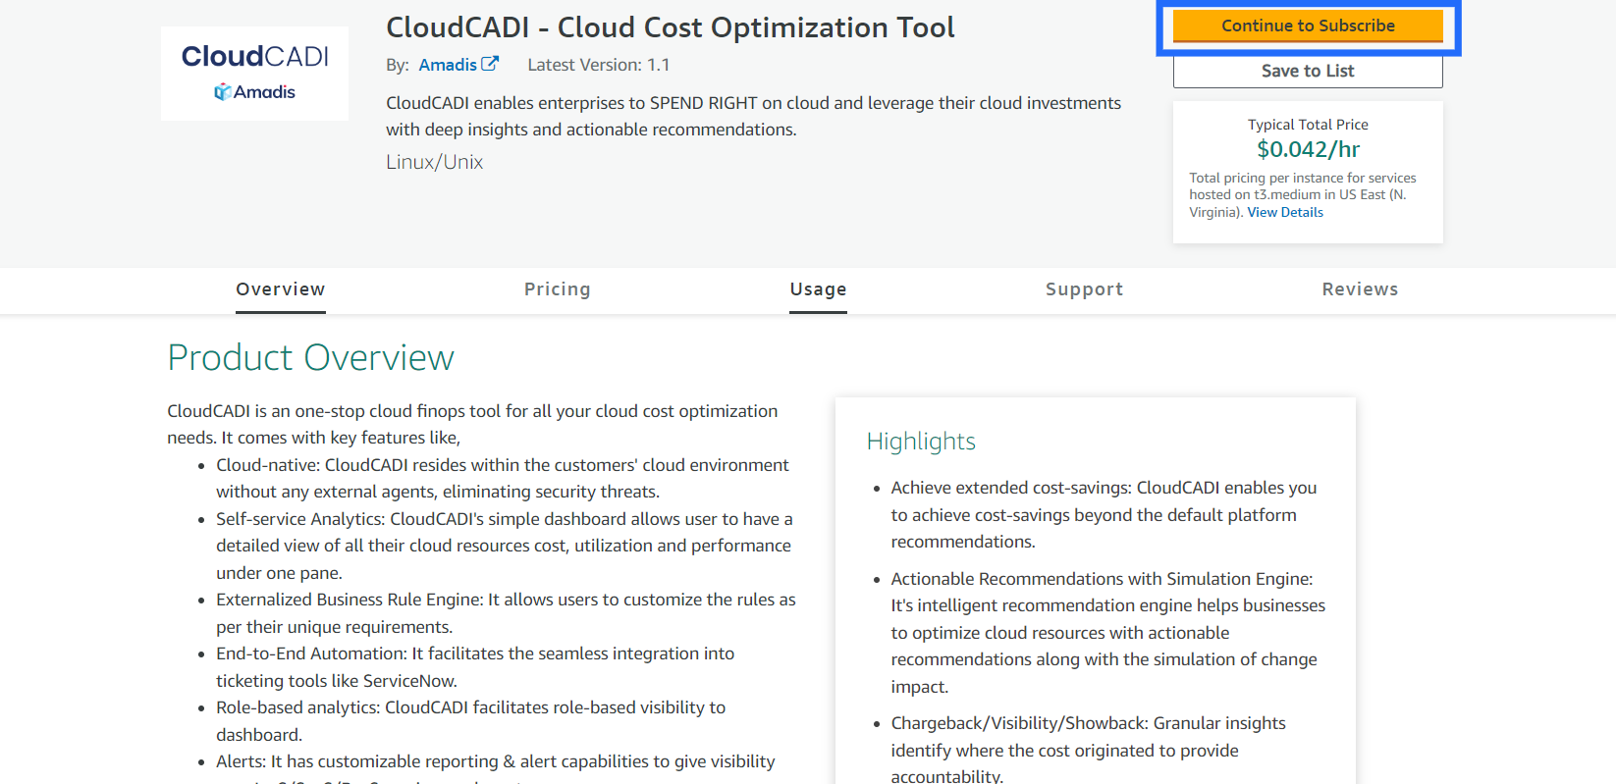Click the CloudCADI wordmark in the logo
The image size is (1616, 784).
click(254, 57)
